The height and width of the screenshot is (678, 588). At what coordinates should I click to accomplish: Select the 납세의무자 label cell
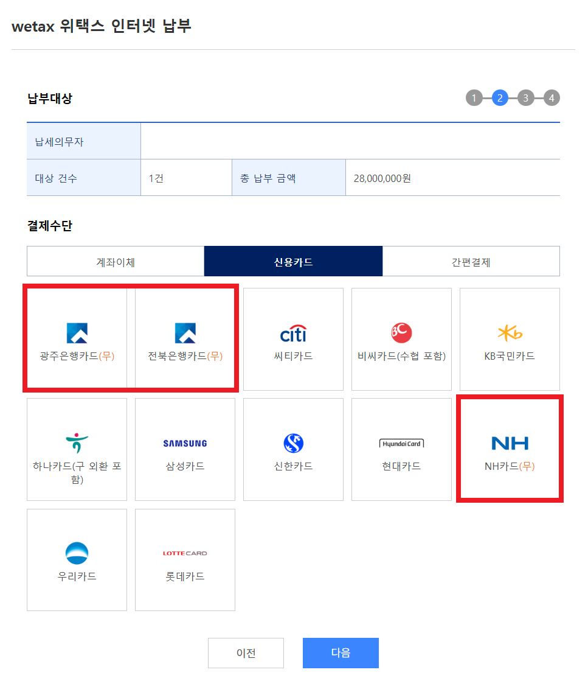pos(84,141)
